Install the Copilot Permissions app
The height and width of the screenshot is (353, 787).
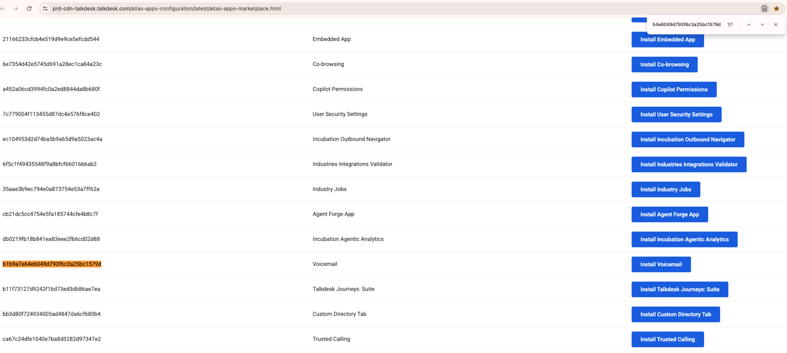[x=674, y=89]
